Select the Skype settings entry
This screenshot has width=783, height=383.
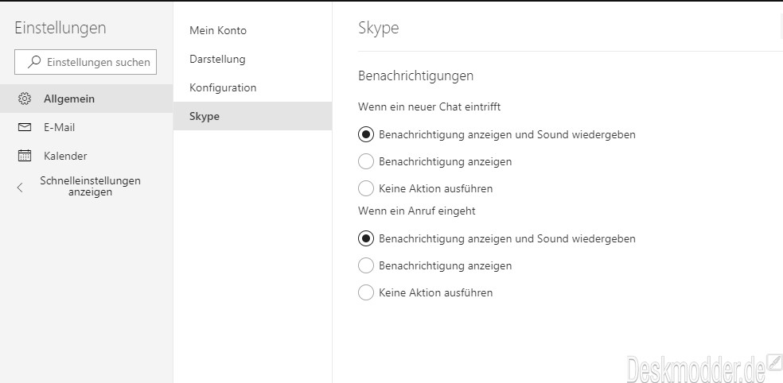pos(253,116)
